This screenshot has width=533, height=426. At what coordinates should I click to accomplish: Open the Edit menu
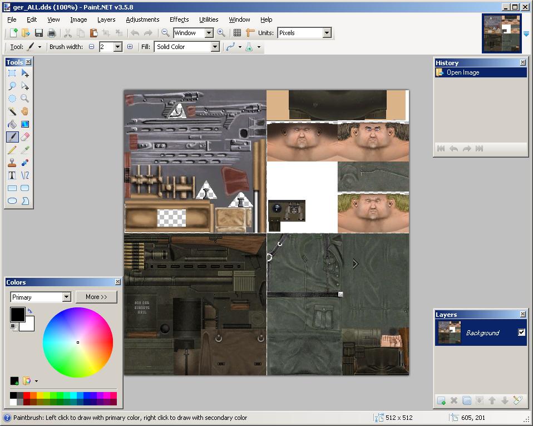(x=32, y=19)
